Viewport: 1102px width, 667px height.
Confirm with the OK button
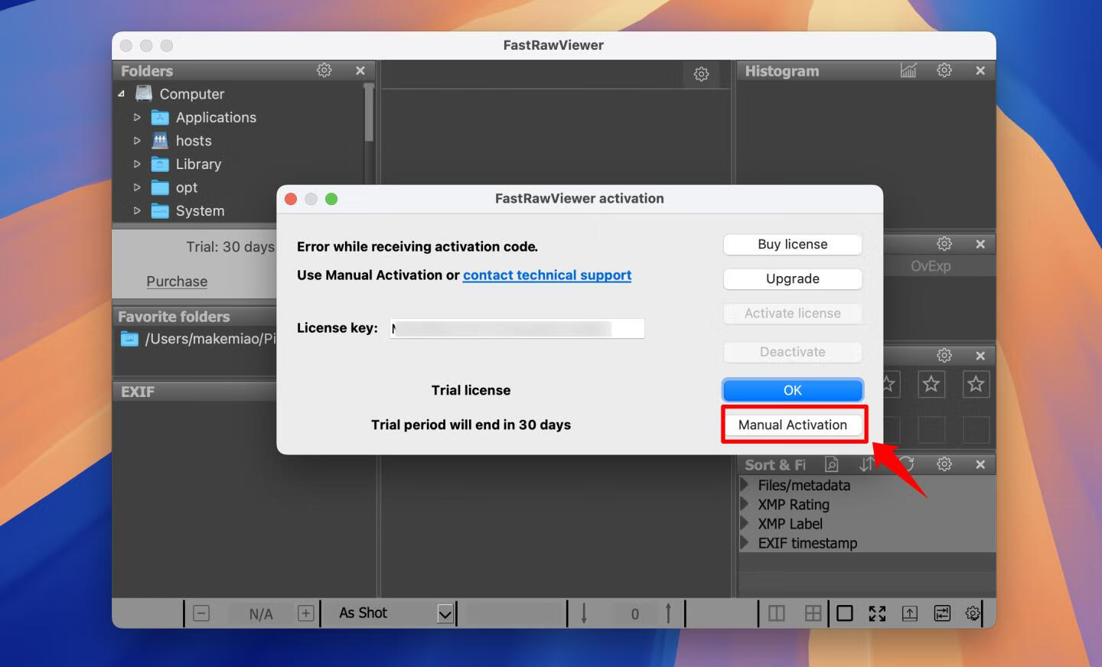pos(793,390)
